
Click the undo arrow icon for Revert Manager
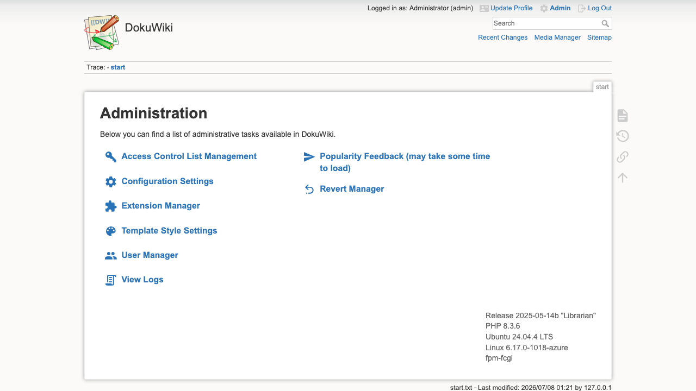pyautogui.click(x=309, y=190)
